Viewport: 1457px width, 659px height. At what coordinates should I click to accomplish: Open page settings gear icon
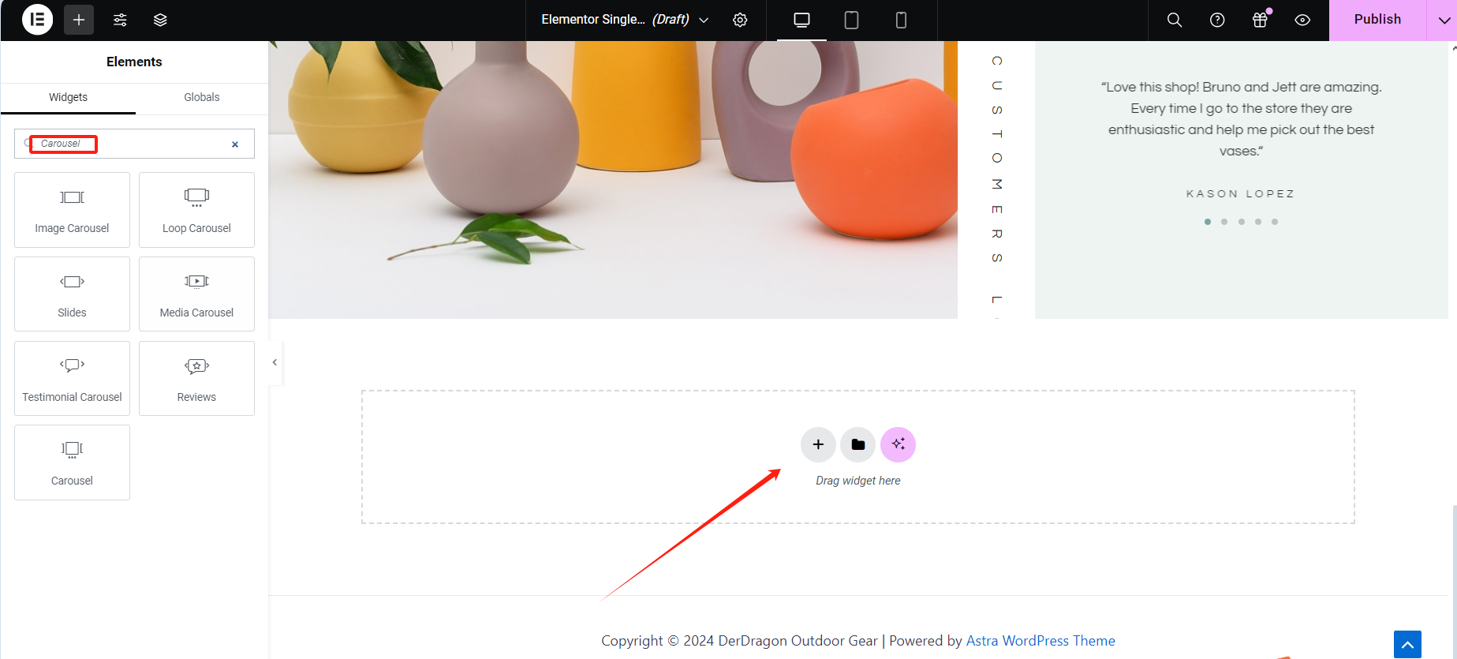[x=740, y=20]
